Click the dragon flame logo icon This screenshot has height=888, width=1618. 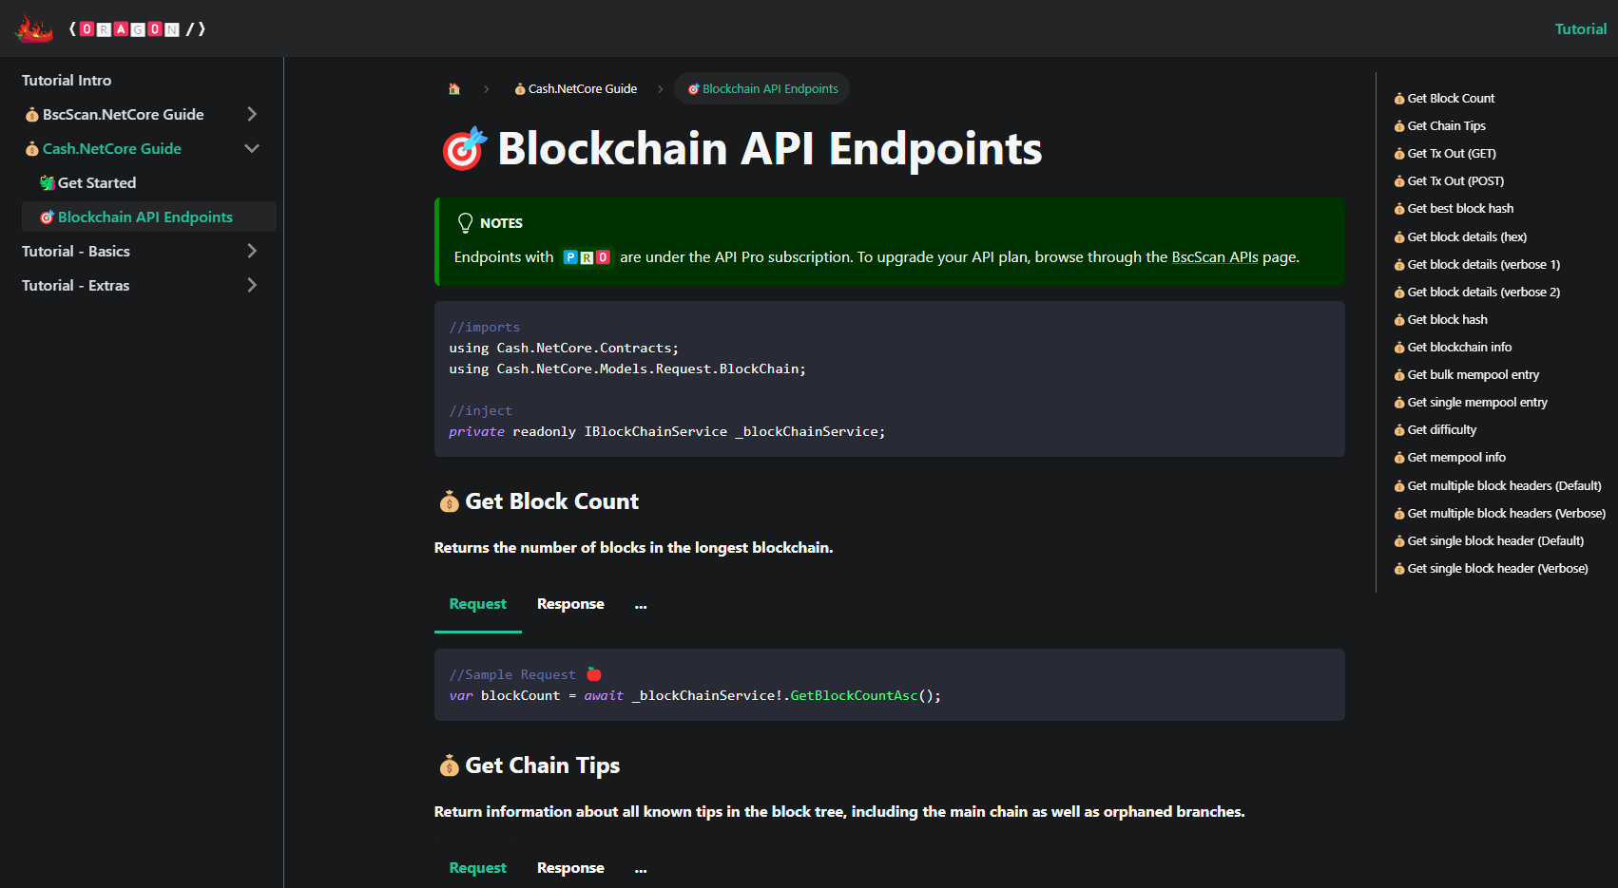(34, 28)
